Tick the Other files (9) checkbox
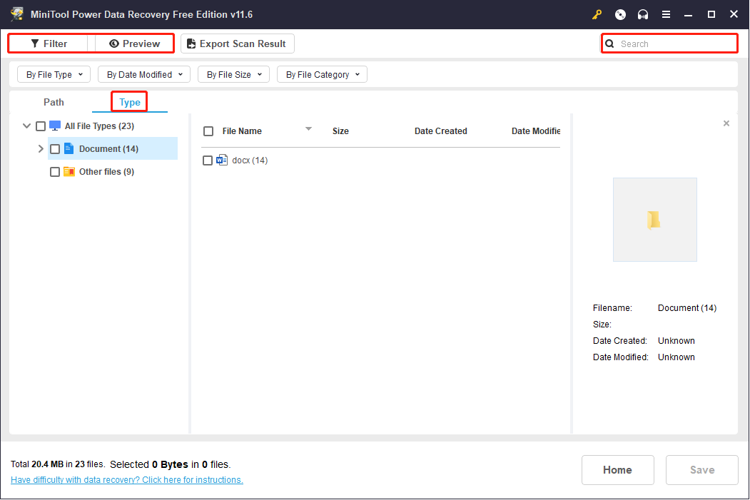This screenshot has width=750, height=500. pos(55,172)
